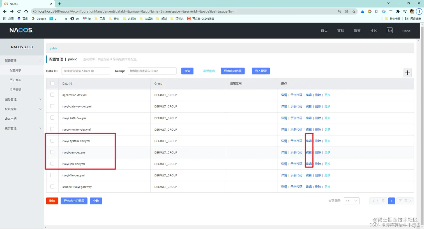424x229 pixels.
Task: Open 监听查询 in the sidebar
Action: 15,90
